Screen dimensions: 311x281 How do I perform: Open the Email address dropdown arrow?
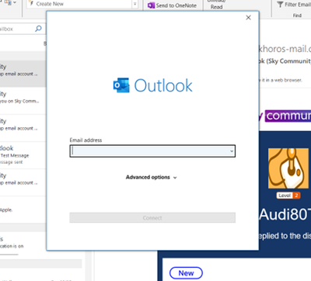232,151
